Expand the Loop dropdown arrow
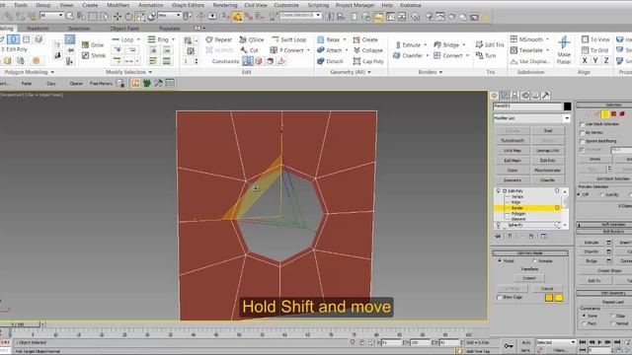Image resolution: width=632 pixels, height=355 pixels. [138, 39]
